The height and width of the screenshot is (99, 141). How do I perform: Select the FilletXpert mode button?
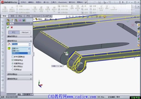(x=25, y=32)
